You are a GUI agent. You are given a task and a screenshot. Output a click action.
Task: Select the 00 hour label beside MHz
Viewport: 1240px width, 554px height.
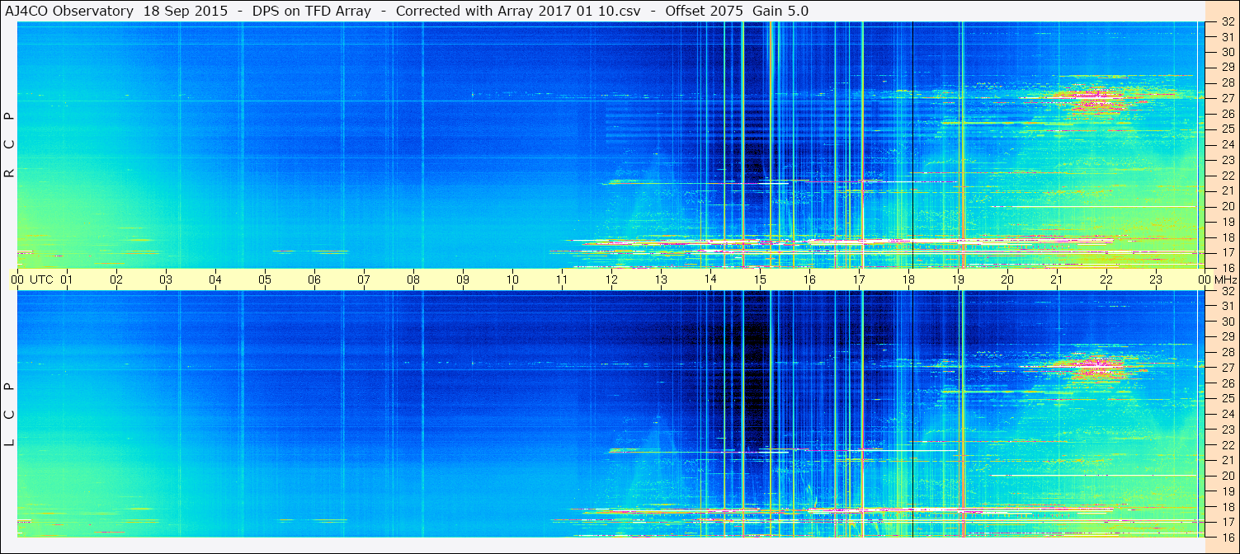pyautogui.click(x=1204, y=280)
